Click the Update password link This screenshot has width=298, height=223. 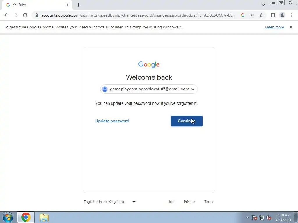click(112, 121)
